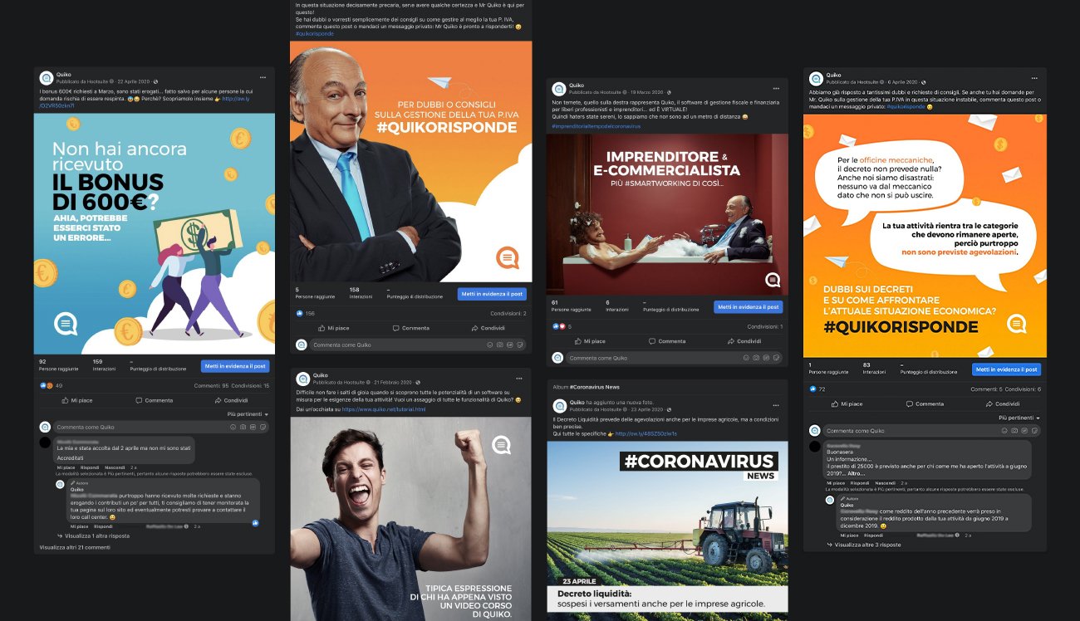Click camera icon in P.IVA post comment box
This screenshot has width=1080, height=621.
(x=500, y=345)
